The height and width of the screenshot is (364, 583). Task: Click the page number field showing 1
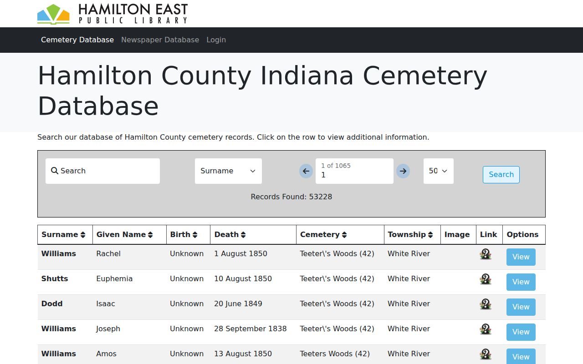354,171
